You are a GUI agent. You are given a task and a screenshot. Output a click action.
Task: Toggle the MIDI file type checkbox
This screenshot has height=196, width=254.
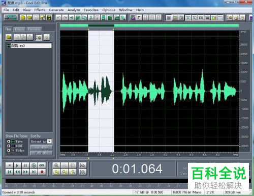coord(9,146)
